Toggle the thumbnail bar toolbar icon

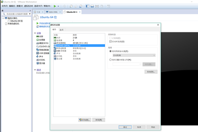92,6
